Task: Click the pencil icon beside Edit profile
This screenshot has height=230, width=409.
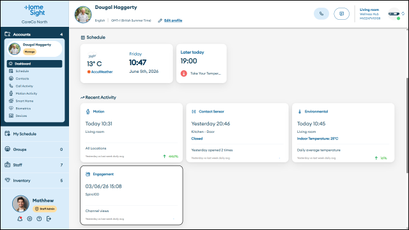Action: (160, 20)
